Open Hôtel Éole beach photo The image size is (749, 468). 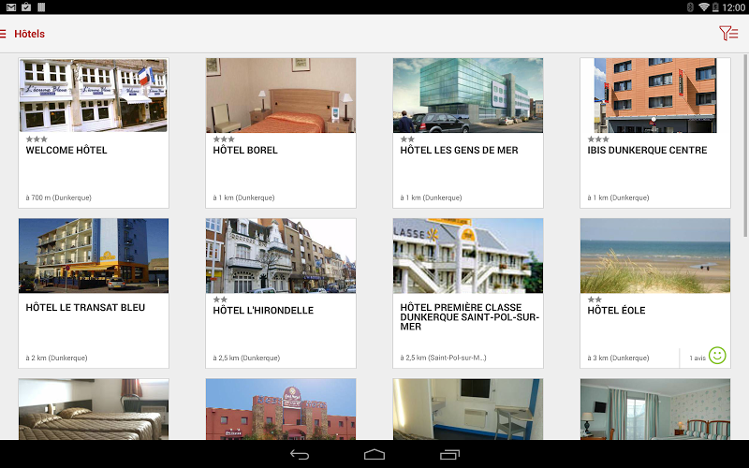pyautogui.click(x=655, y=256)
